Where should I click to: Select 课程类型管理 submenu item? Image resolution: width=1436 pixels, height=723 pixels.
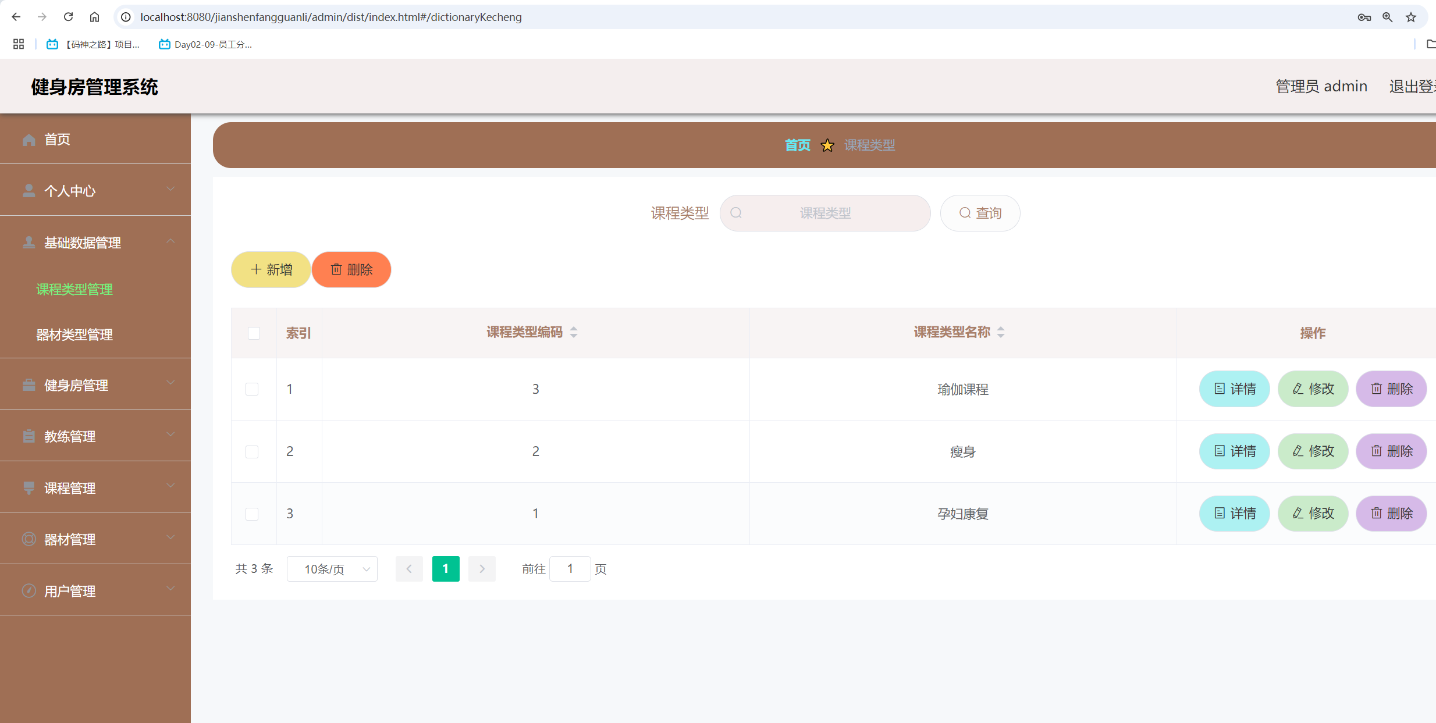[x=74, y=289]
